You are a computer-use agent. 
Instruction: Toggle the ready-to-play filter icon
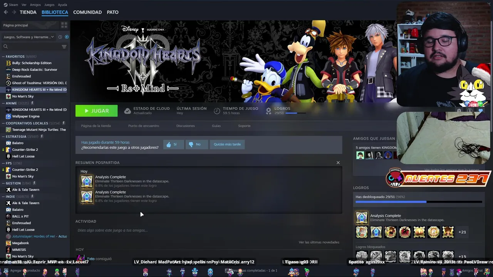[67, 37]
